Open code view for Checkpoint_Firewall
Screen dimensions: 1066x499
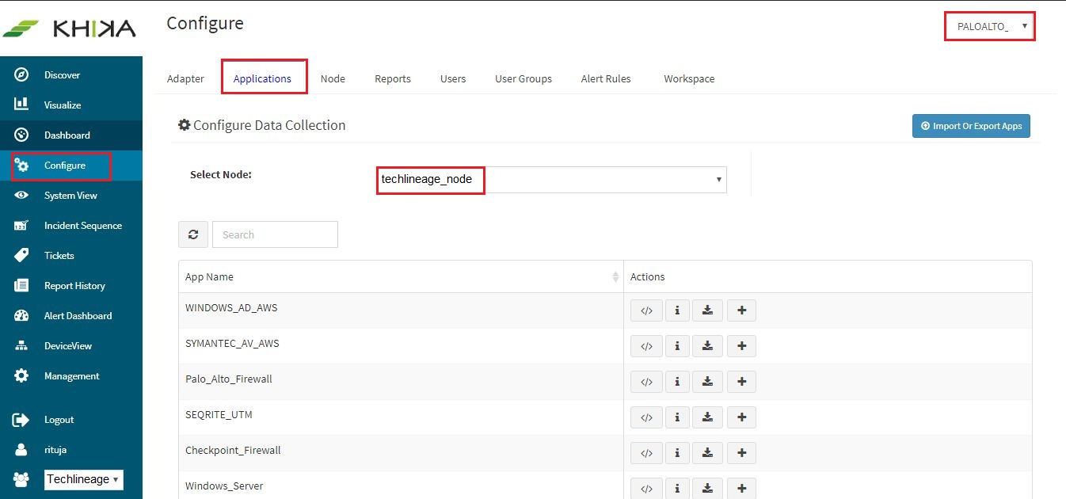(646, 453)
